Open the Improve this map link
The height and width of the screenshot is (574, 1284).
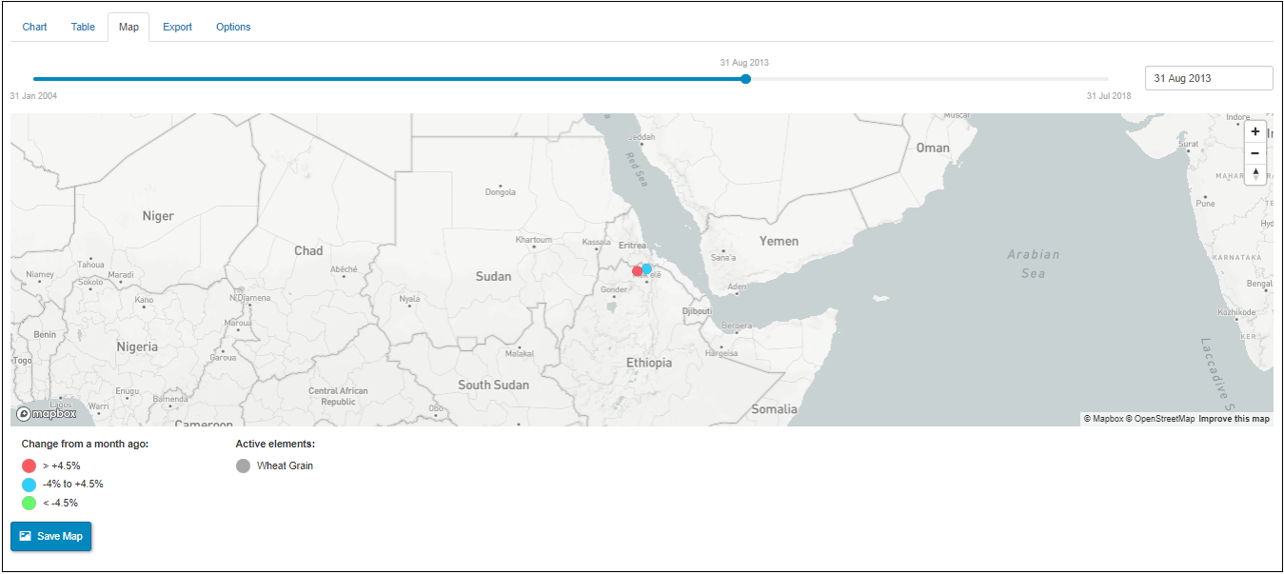click(x=1234, y=419)
